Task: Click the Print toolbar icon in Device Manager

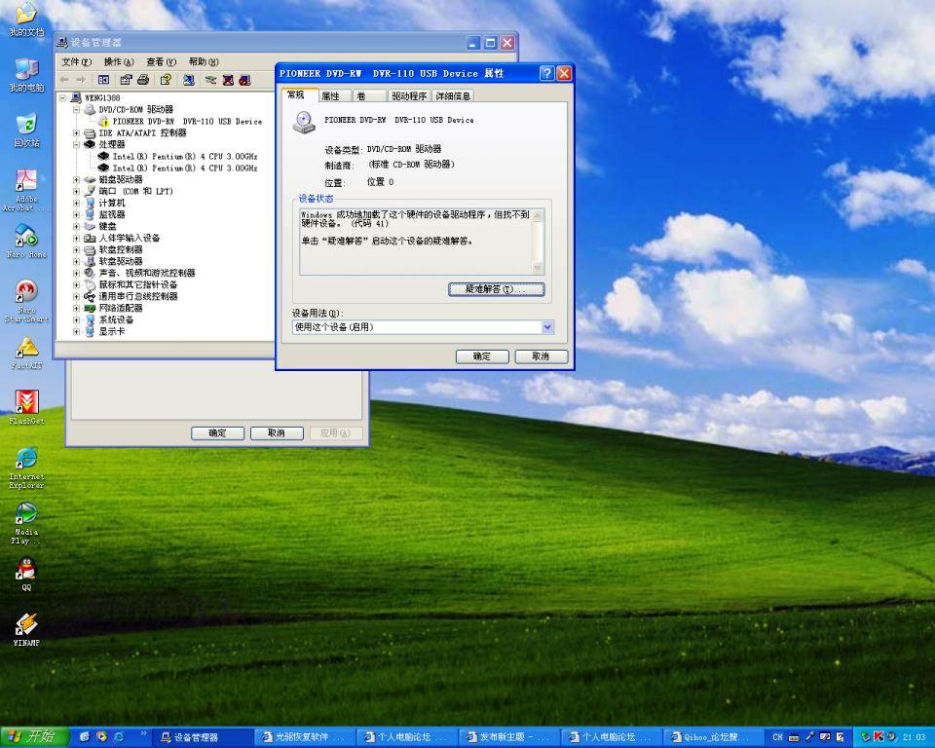Action: click(143, 80)
